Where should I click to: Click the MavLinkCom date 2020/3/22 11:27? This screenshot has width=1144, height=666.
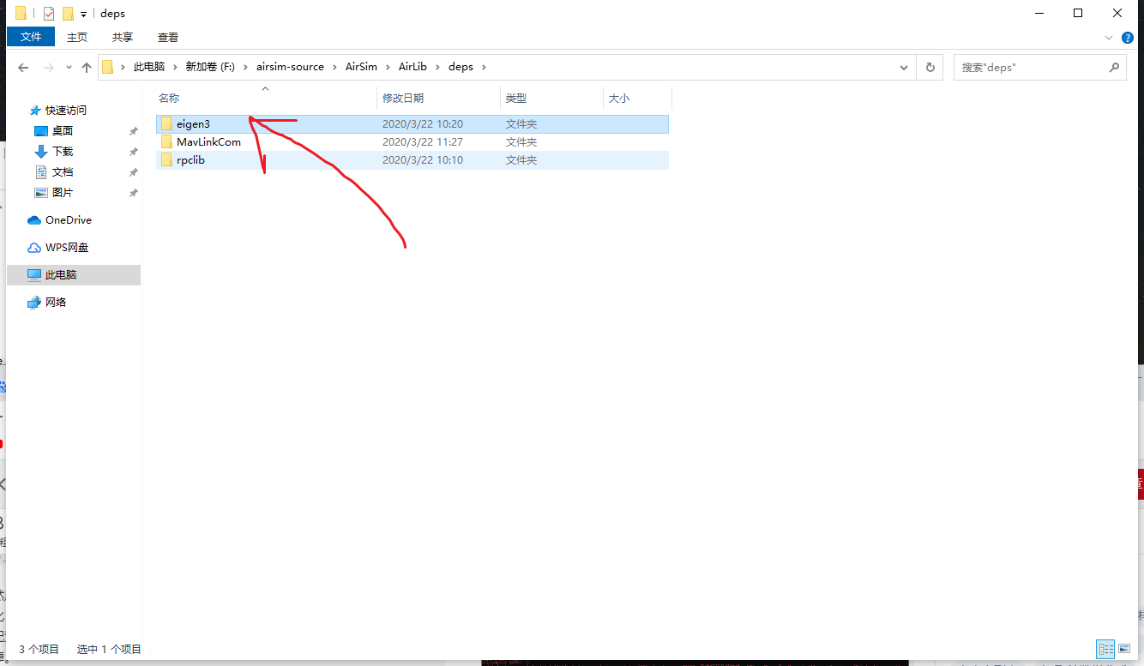(x=422, y=142)
